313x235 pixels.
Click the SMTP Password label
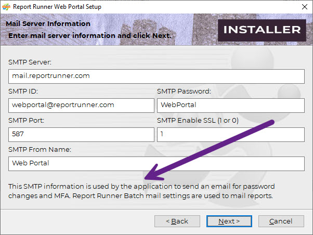point(184,92)
